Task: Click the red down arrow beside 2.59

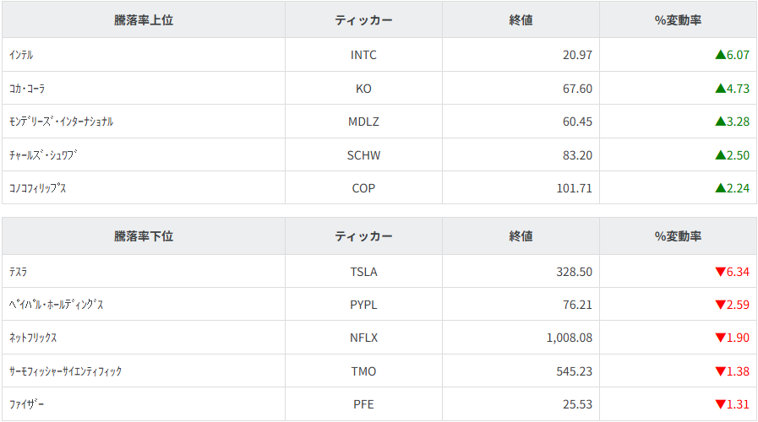Action: pyautogui.click(x=720, y=305)
